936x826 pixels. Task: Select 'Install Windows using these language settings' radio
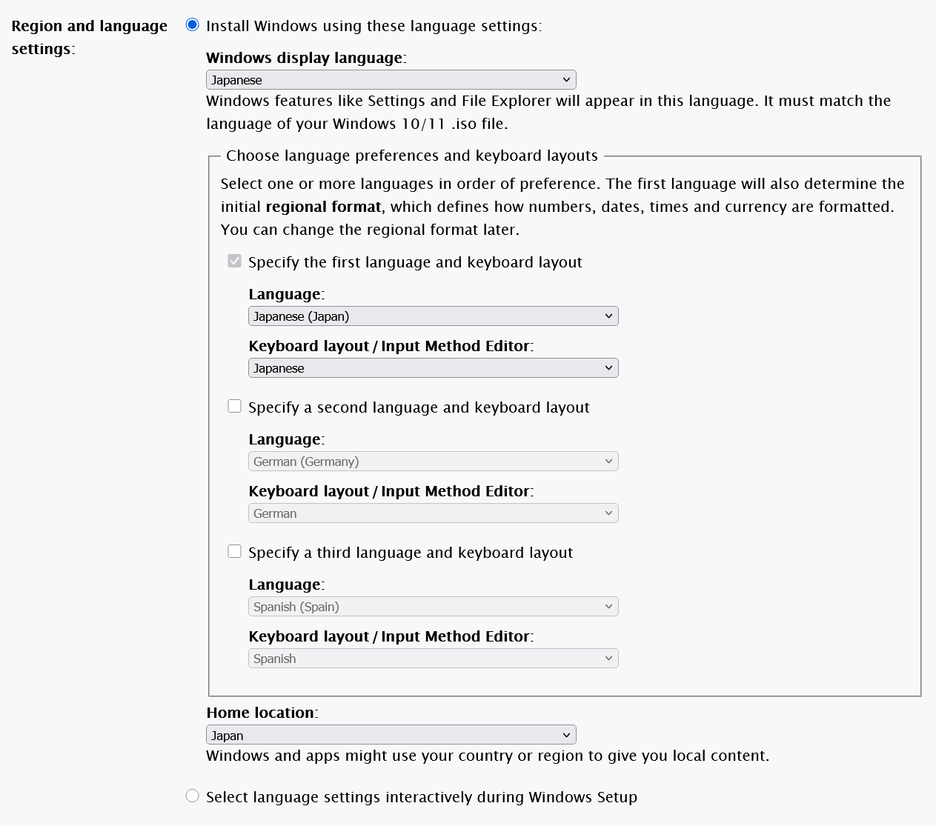[193, 25]
